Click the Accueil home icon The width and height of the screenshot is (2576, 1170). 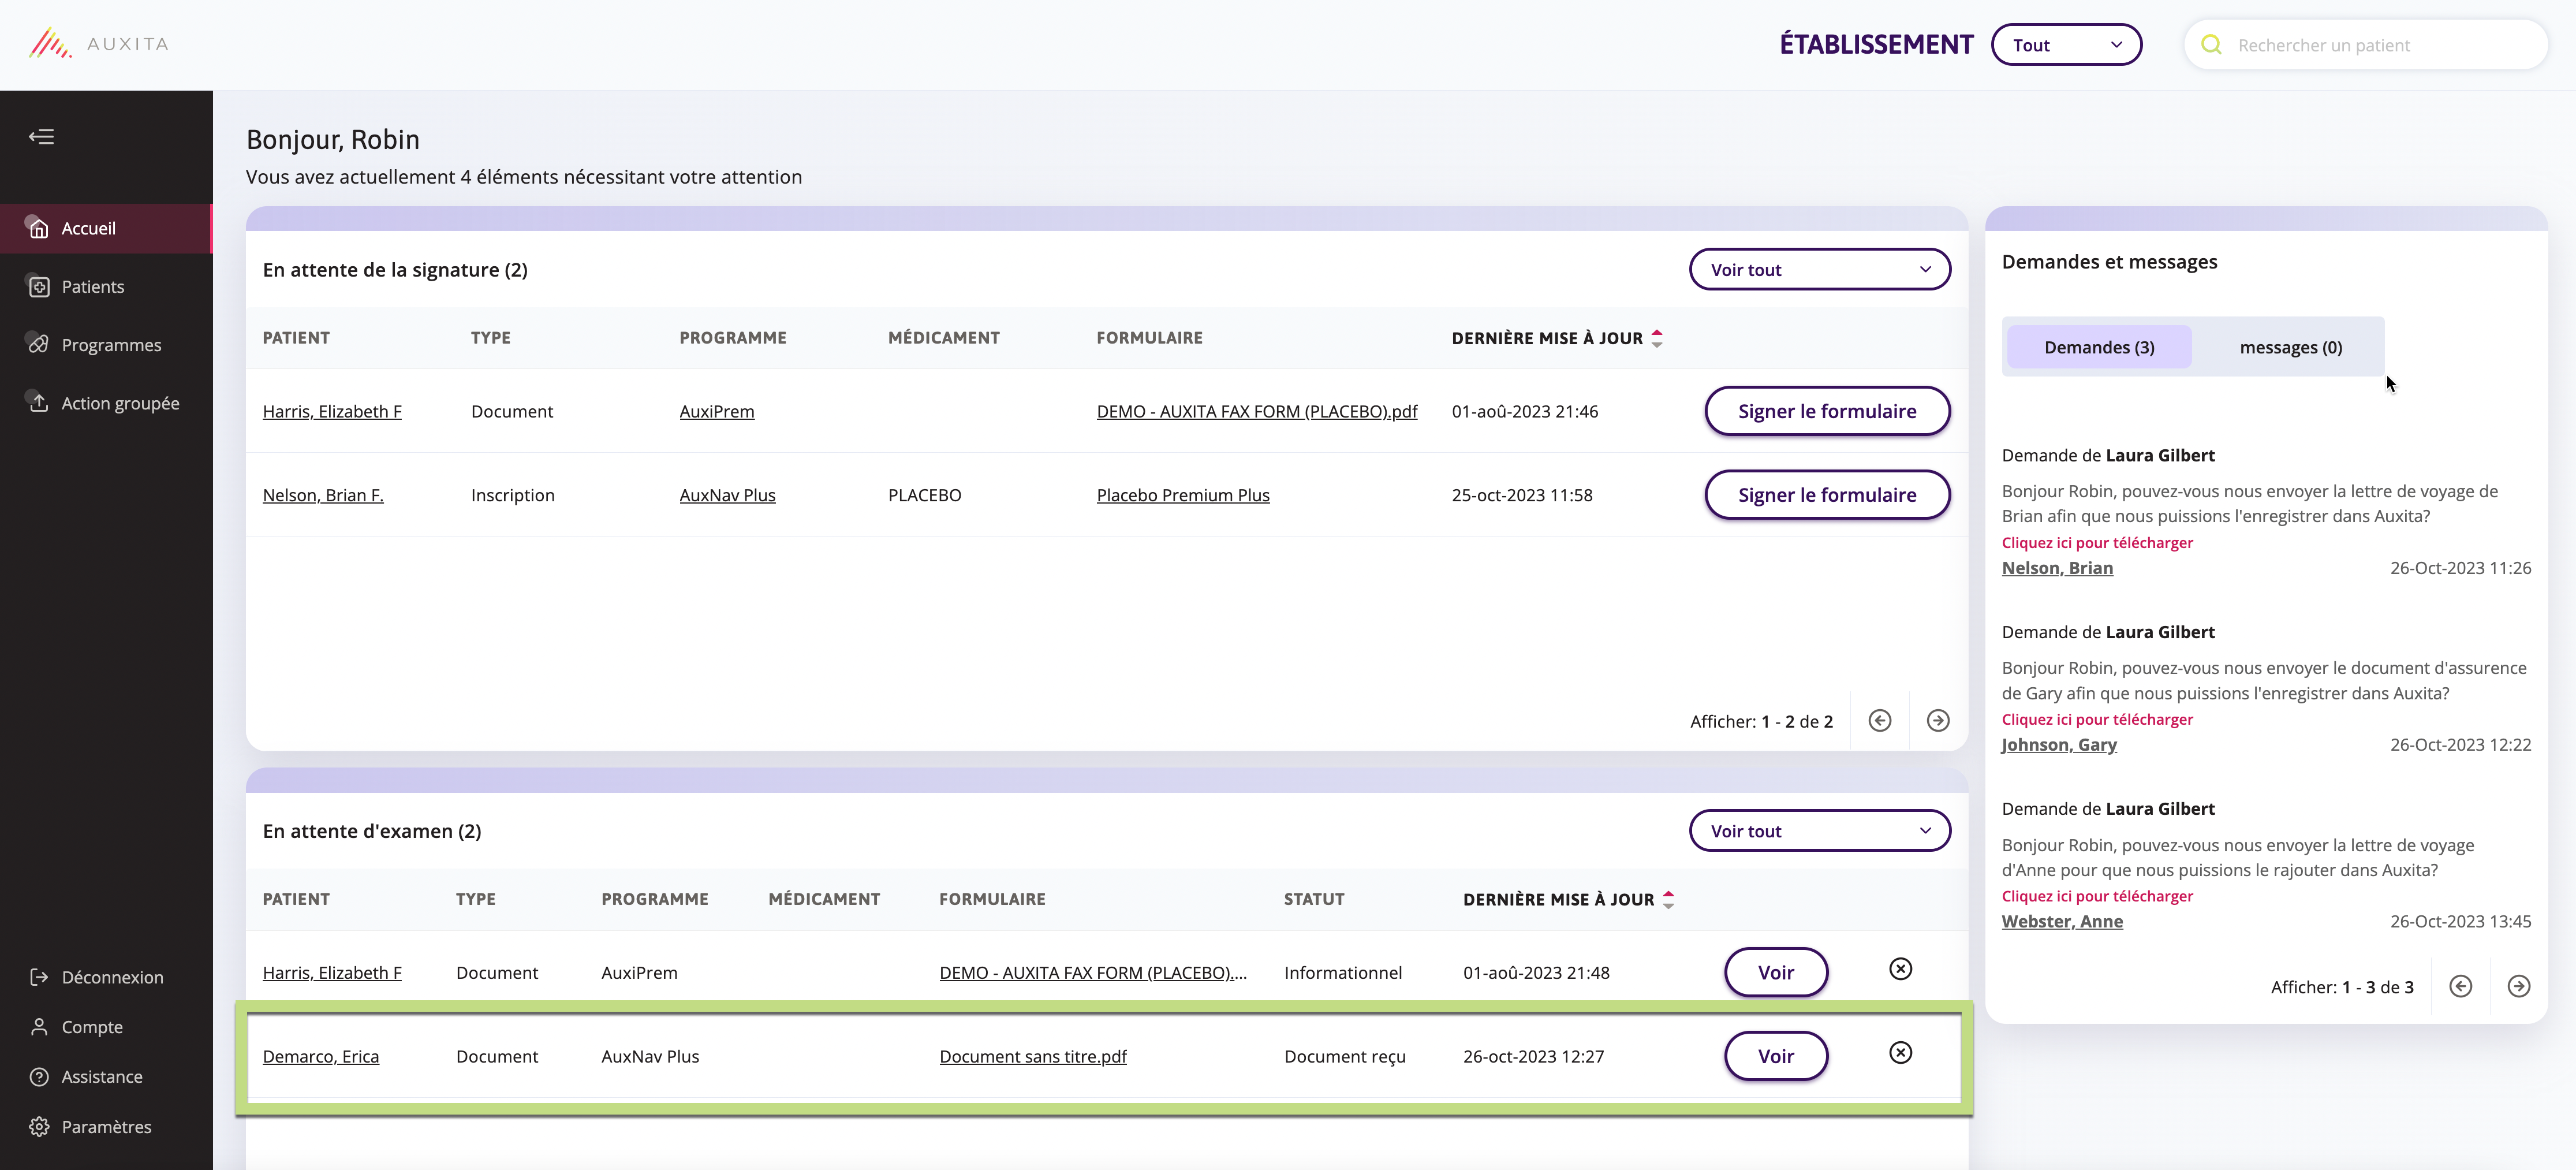pos(39,229)
